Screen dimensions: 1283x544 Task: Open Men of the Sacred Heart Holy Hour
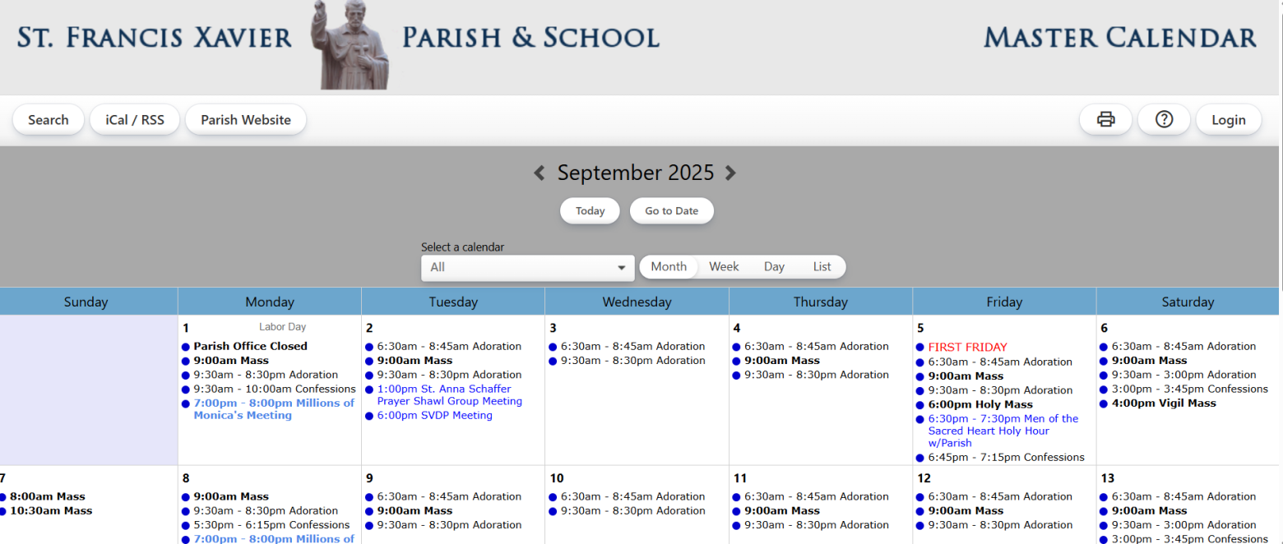pos(1003,431)
